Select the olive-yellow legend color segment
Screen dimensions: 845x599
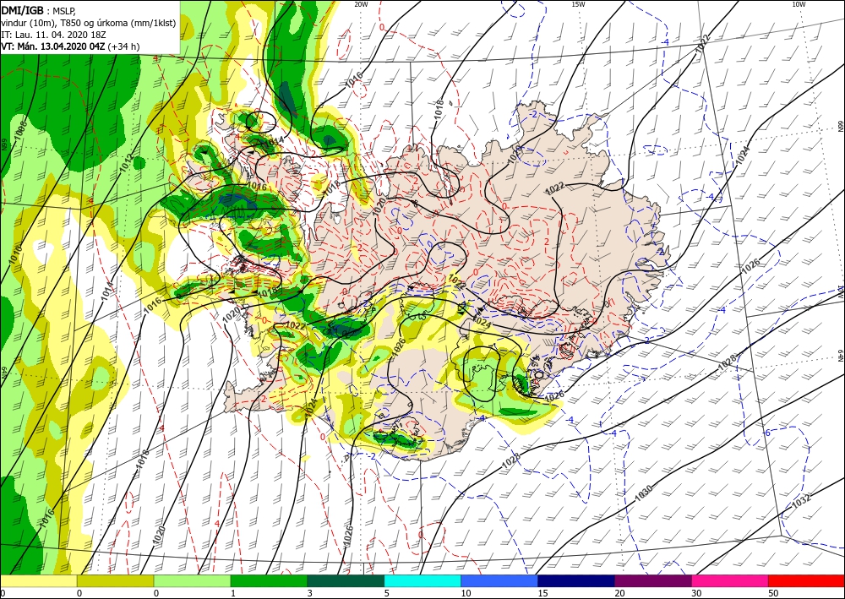(x=115, y=581)
